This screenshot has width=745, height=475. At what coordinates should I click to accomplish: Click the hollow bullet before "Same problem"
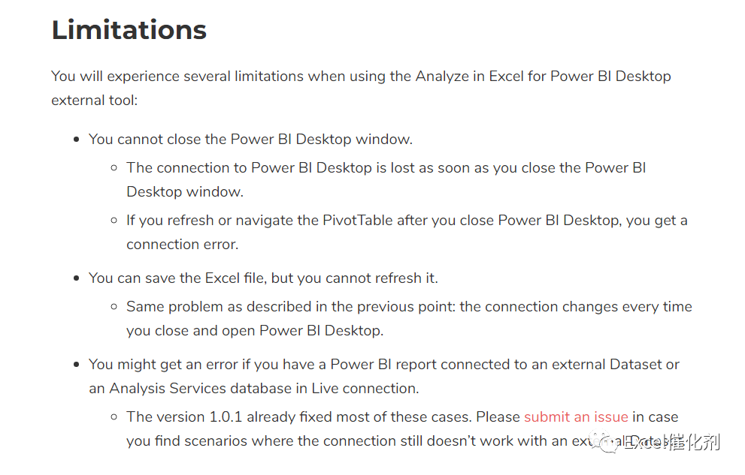(114, 307)
